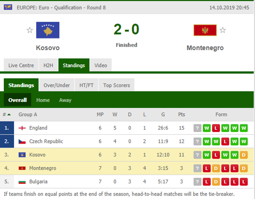Click the Czech Republic flag in standings
255x199 pixels.
tap(22, 142)
